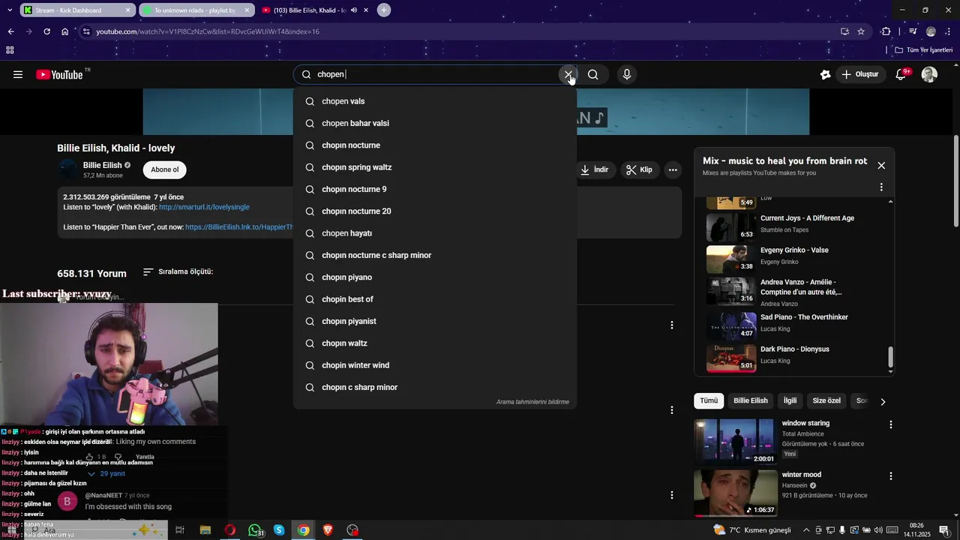Choose suggestion "chopın nocturne 9"
Image resolution: width=960 pixels, height=540 pixels.
pos(435,189)
